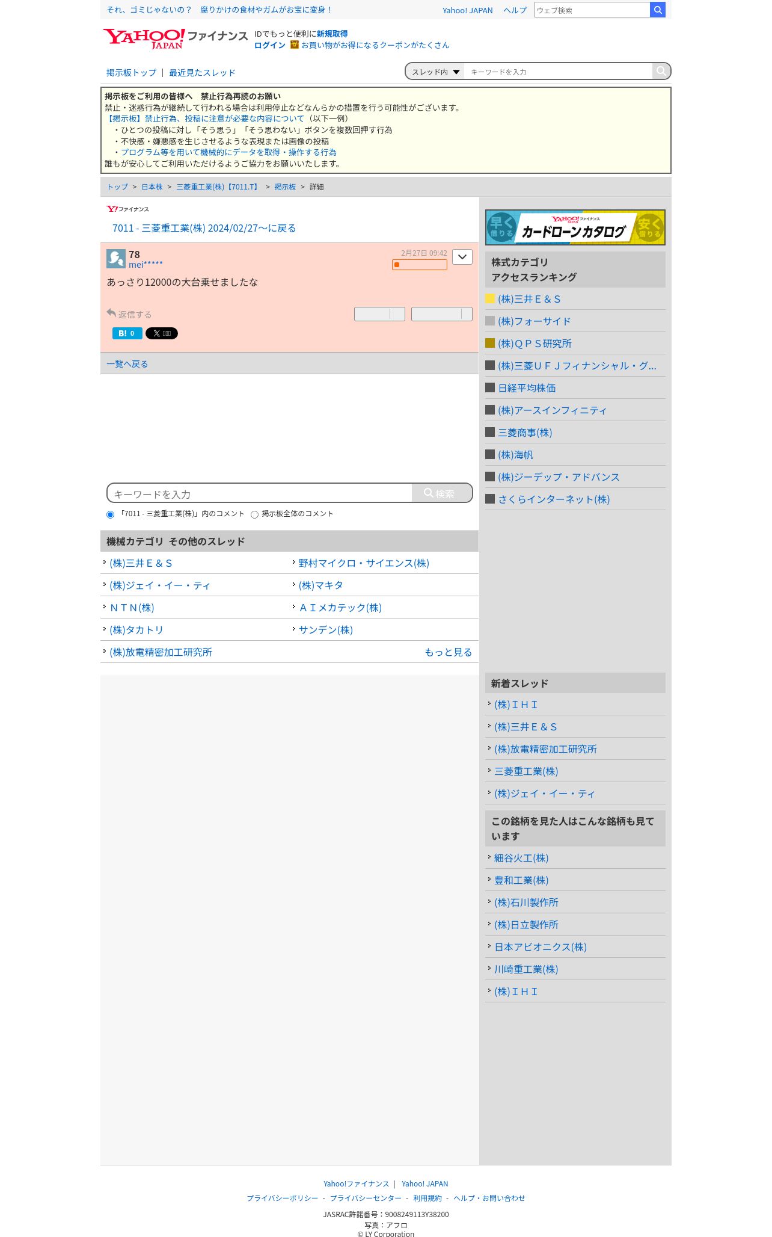Open the サンデン(株) thread
The width and height of the screenshot is (772, 1237).
pos(326,630)
